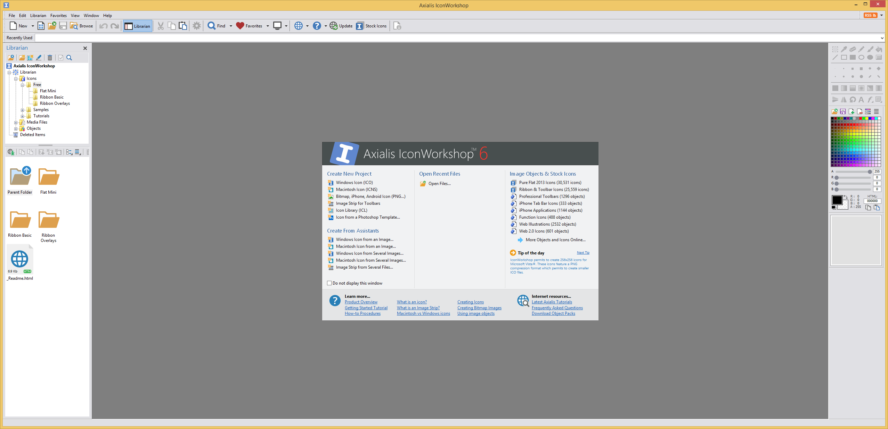
Task: Open the Edit menu
Action: (23, 15)
